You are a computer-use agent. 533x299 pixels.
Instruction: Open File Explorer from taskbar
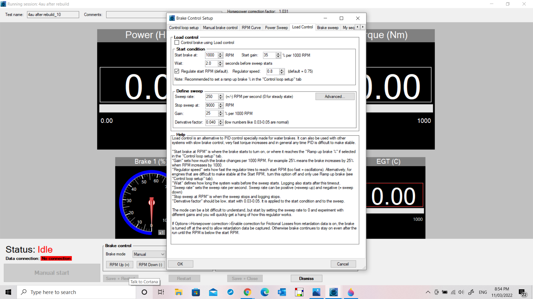click(178, 292)
